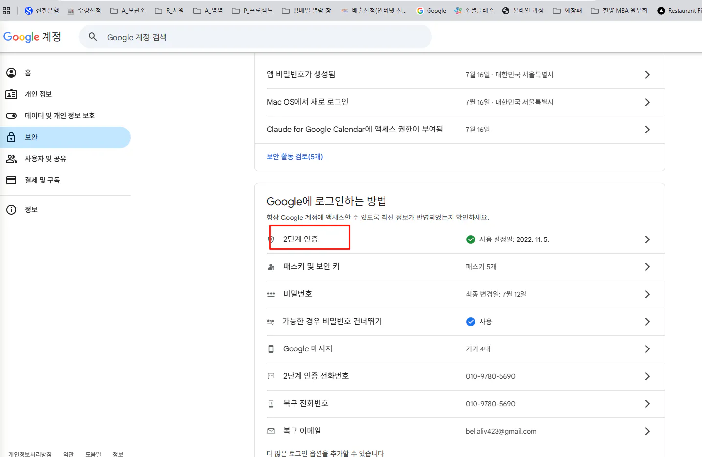Screen dimensions: 702x457
Task: Click the 정보 info circle icon
Action: 11,210
